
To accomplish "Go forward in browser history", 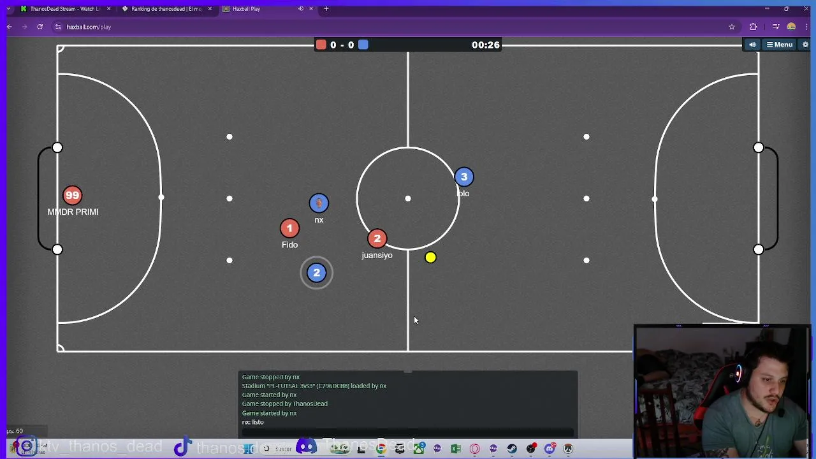I will 25,27.
